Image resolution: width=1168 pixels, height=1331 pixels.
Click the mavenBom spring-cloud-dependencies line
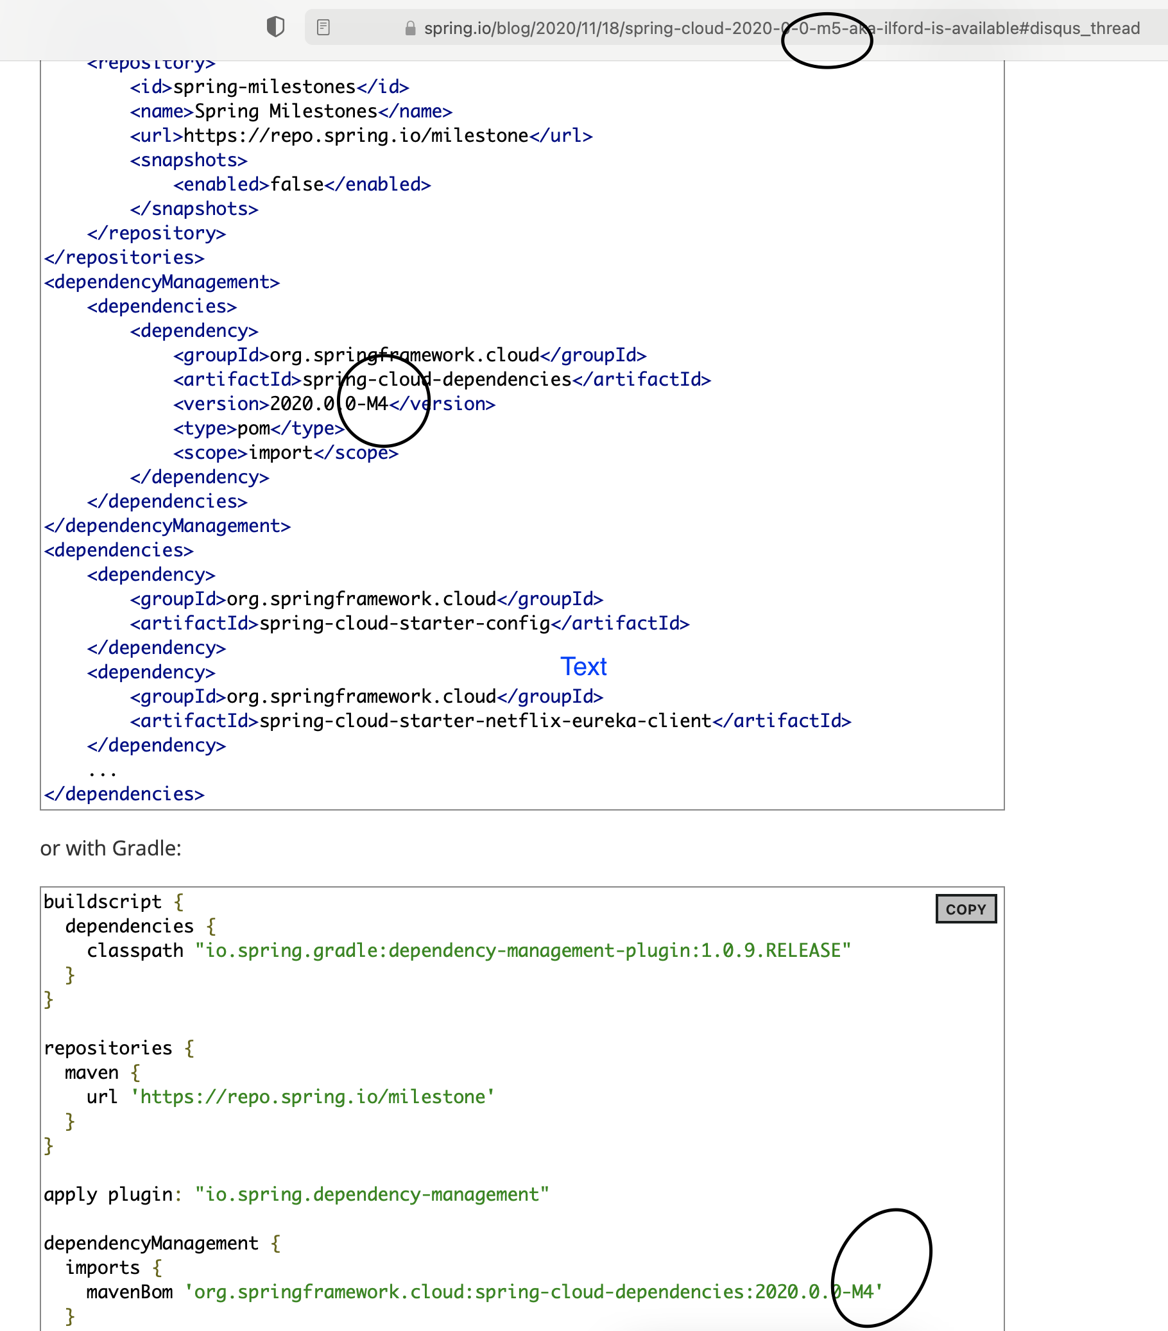pyautogui.click(x=485, y=1291)
